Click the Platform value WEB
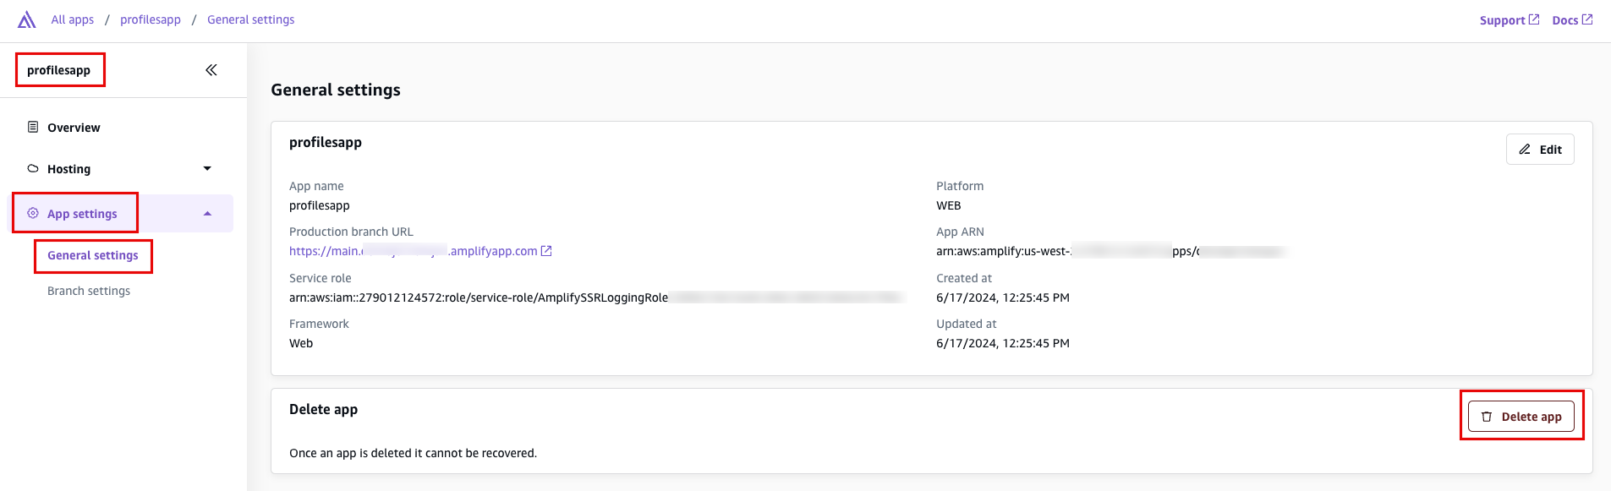Screen dimensions: 1611x491 949,205
